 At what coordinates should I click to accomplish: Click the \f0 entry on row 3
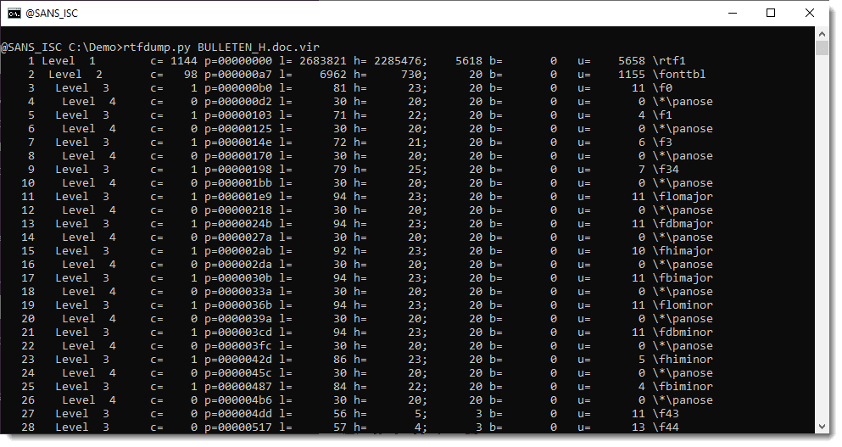click(x=662, y=88)
